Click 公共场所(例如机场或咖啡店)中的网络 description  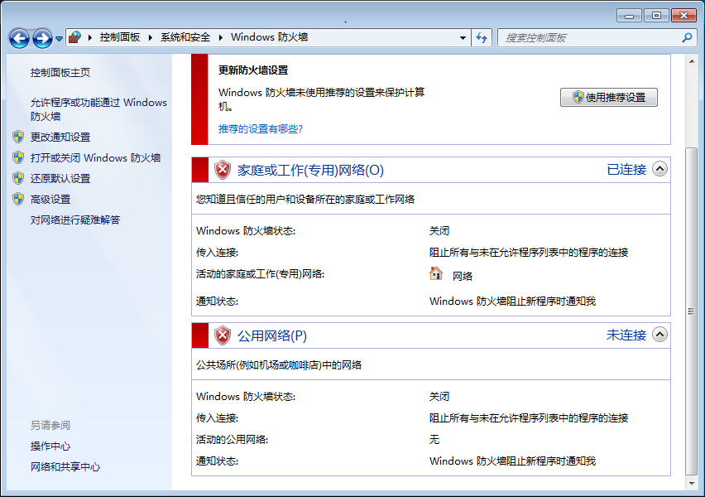279,365
